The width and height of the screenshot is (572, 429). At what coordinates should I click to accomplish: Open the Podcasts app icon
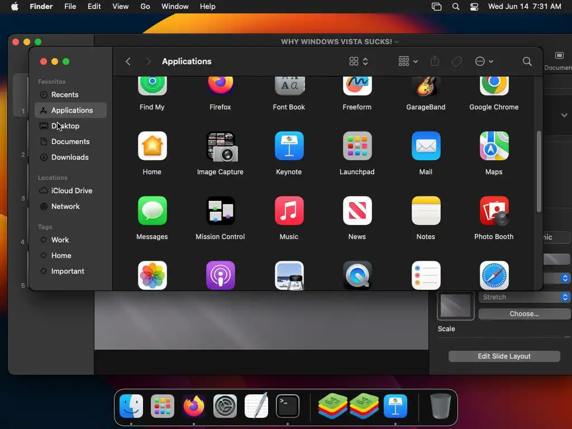[x=220, y=275]
